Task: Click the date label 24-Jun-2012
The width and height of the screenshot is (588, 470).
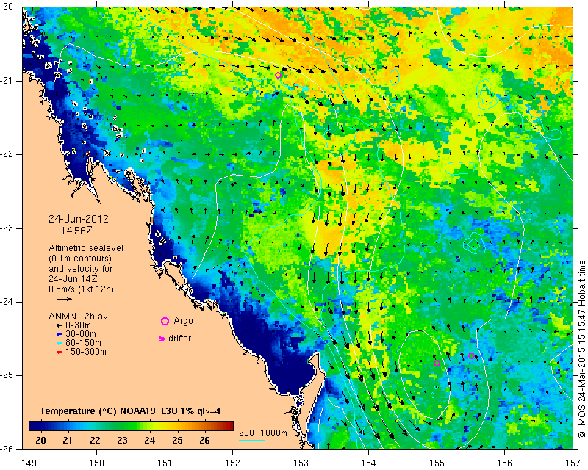Action: coord(79,219)
